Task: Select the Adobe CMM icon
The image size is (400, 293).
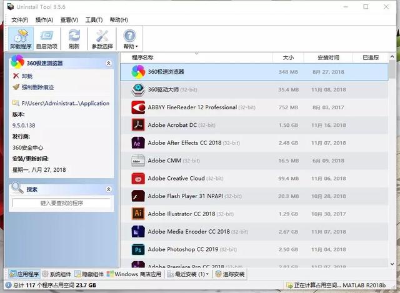Action: click(138, 161)
